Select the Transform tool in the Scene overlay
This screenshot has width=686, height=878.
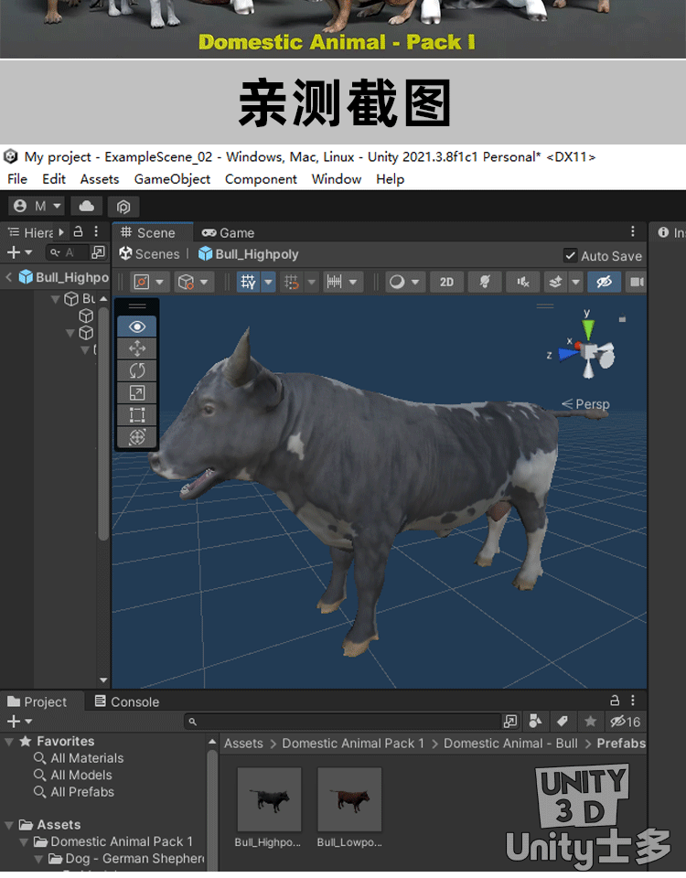tap(137, 437)
